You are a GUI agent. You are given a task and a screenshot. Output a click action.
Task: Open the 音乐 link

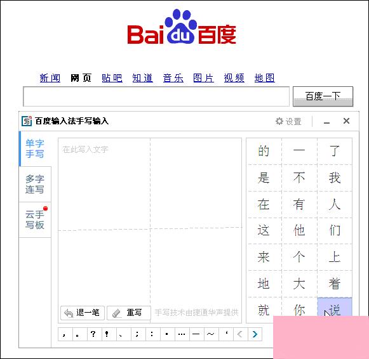[173, 78]
